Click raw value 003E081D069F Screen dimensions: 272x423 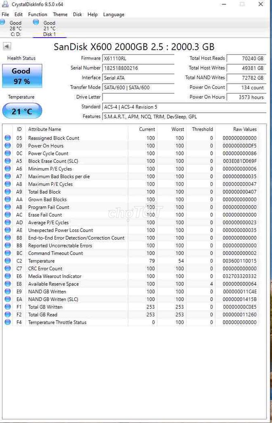239,161
